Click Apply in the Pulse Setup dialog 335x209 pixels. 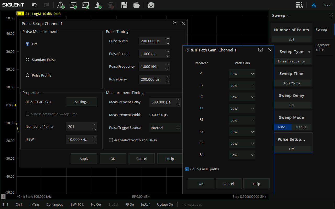click(84, 159)
